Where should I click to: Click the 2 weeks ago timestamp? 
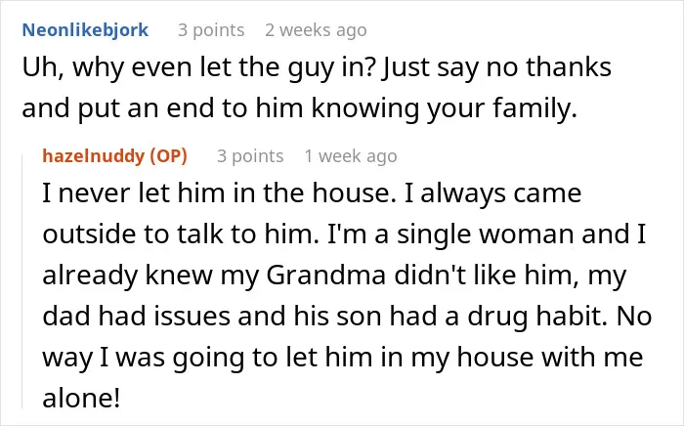click(316, 30)
